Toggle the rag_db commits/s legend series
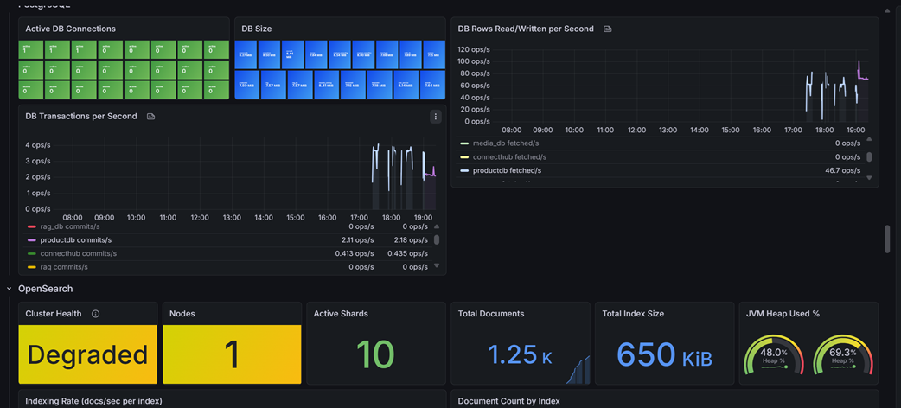 69,226
